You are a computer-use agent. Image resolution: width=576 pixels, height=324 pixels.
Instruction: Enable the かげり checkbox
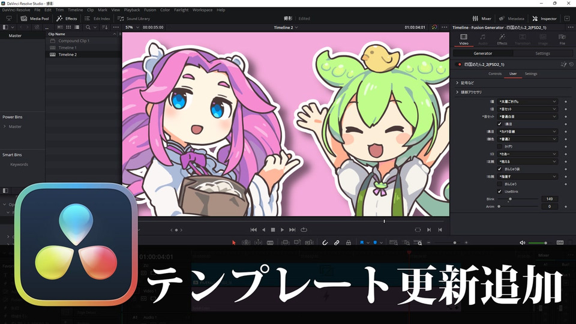pos(499,146)
